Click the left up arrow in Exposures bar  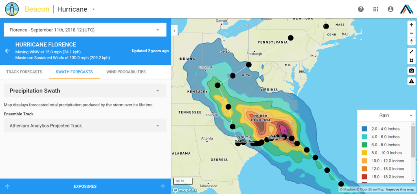7,187
